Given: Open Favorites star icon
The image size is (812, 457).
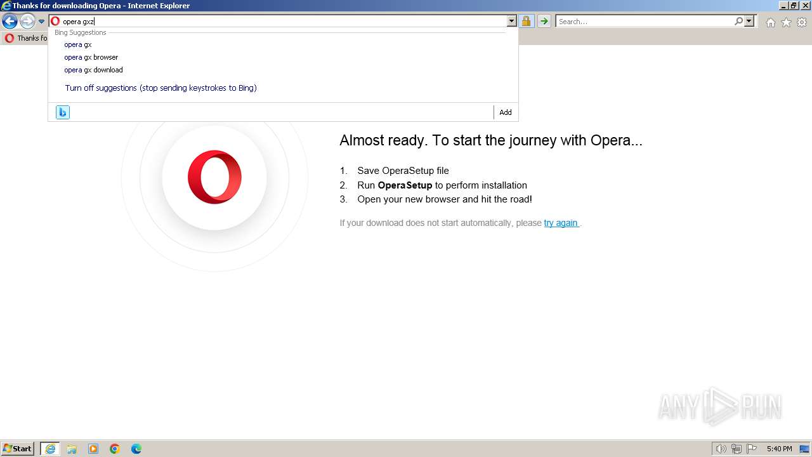Looking at the screenshot, I should click(786, 22).
